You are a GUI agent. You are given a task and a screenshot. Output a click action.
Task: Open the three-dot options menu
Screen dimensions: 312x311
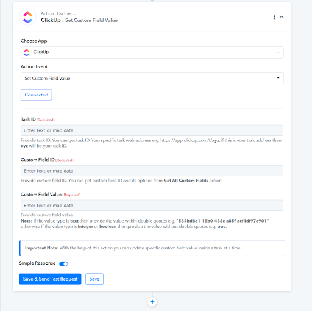(274, 17)
